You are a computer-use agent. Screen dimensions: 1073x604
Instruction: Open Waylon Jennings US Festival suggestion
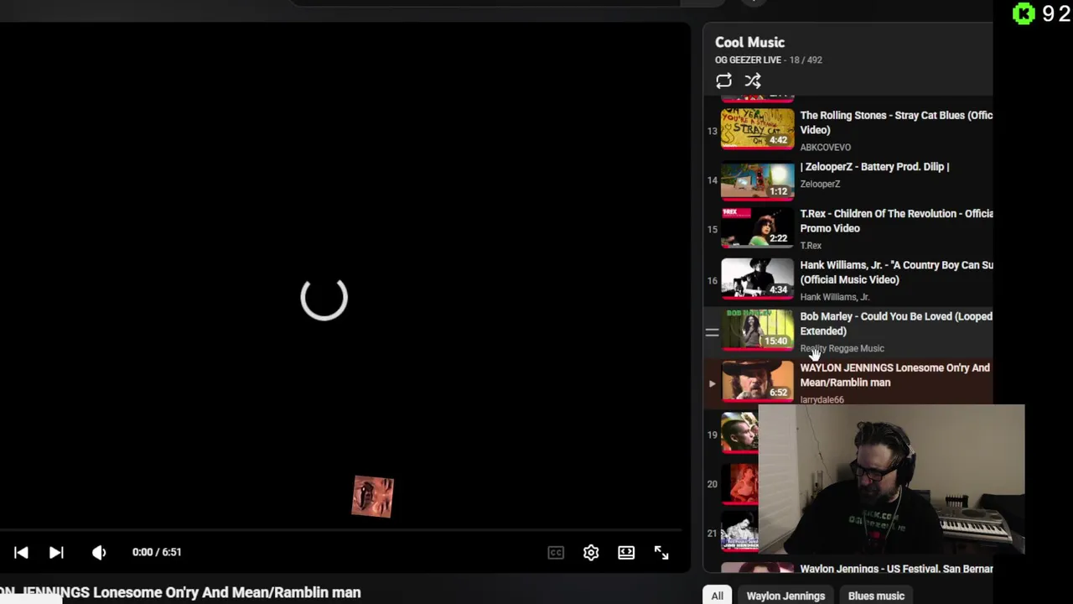coord(896,569)
